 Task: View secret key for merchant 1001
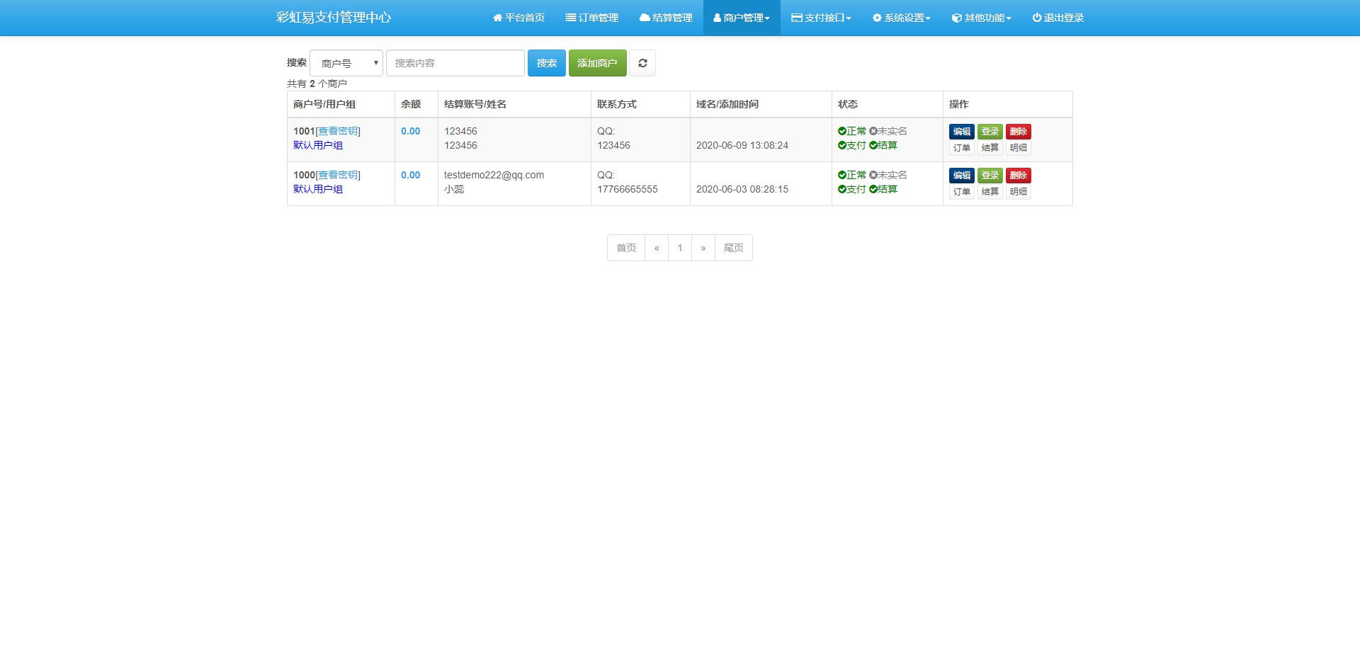coord(338,131)
